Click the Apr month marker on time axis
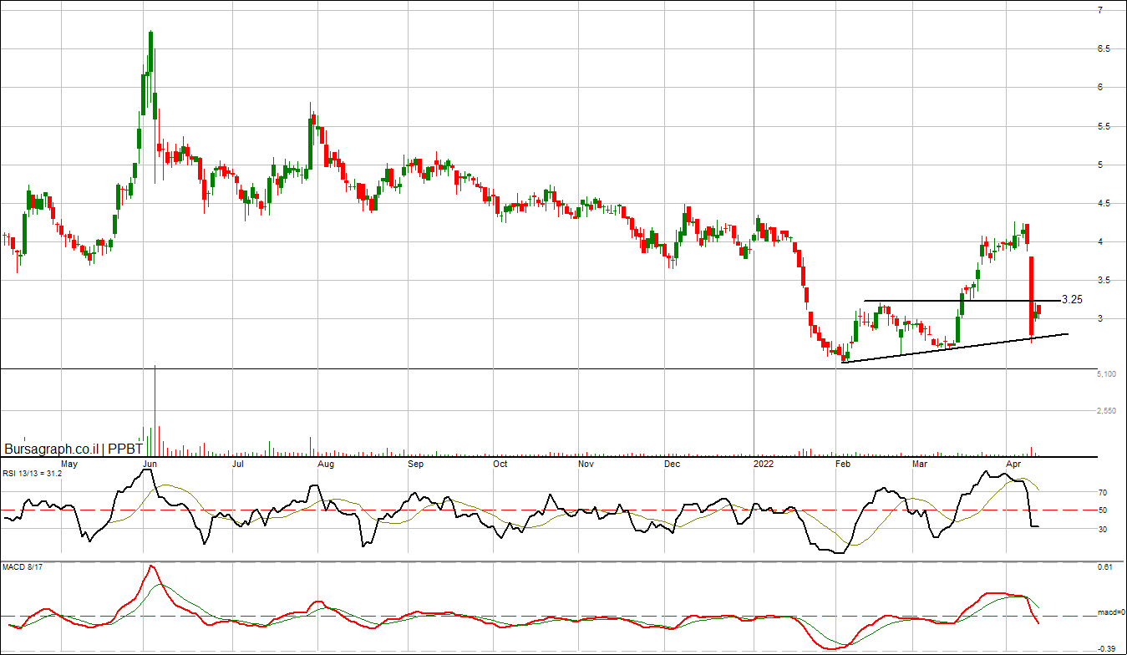This screenshot has height=655, width=1127. 1015,463
